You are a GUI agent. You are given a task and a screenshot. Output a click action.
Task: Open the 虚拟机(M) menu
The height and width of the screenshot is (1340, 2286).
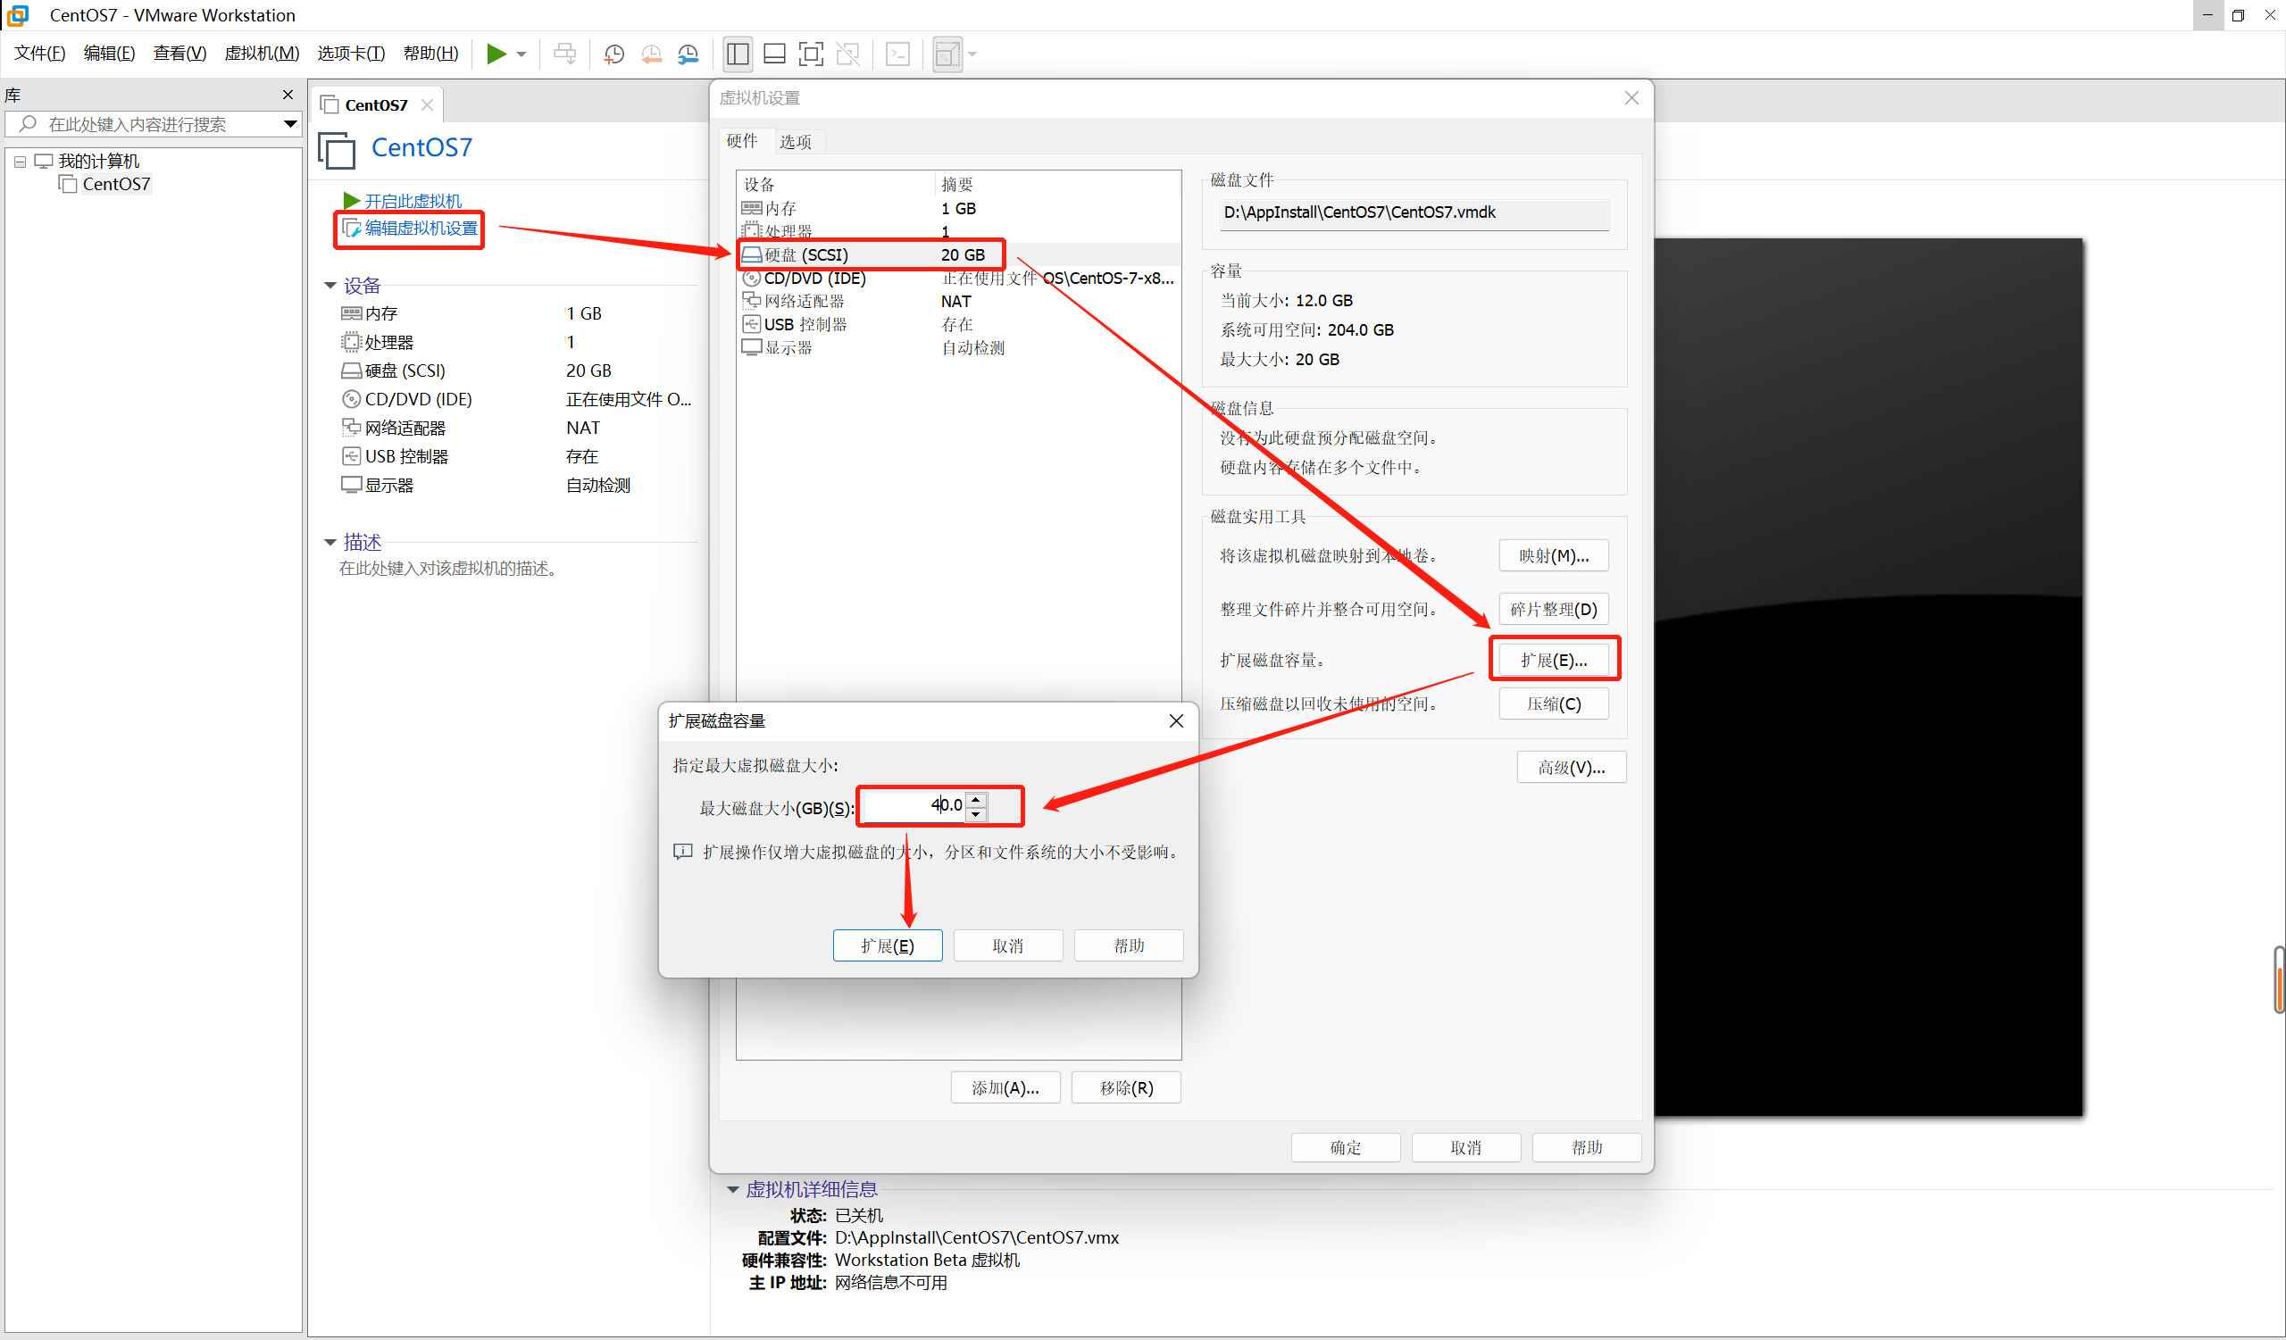(x=263, y=54)
